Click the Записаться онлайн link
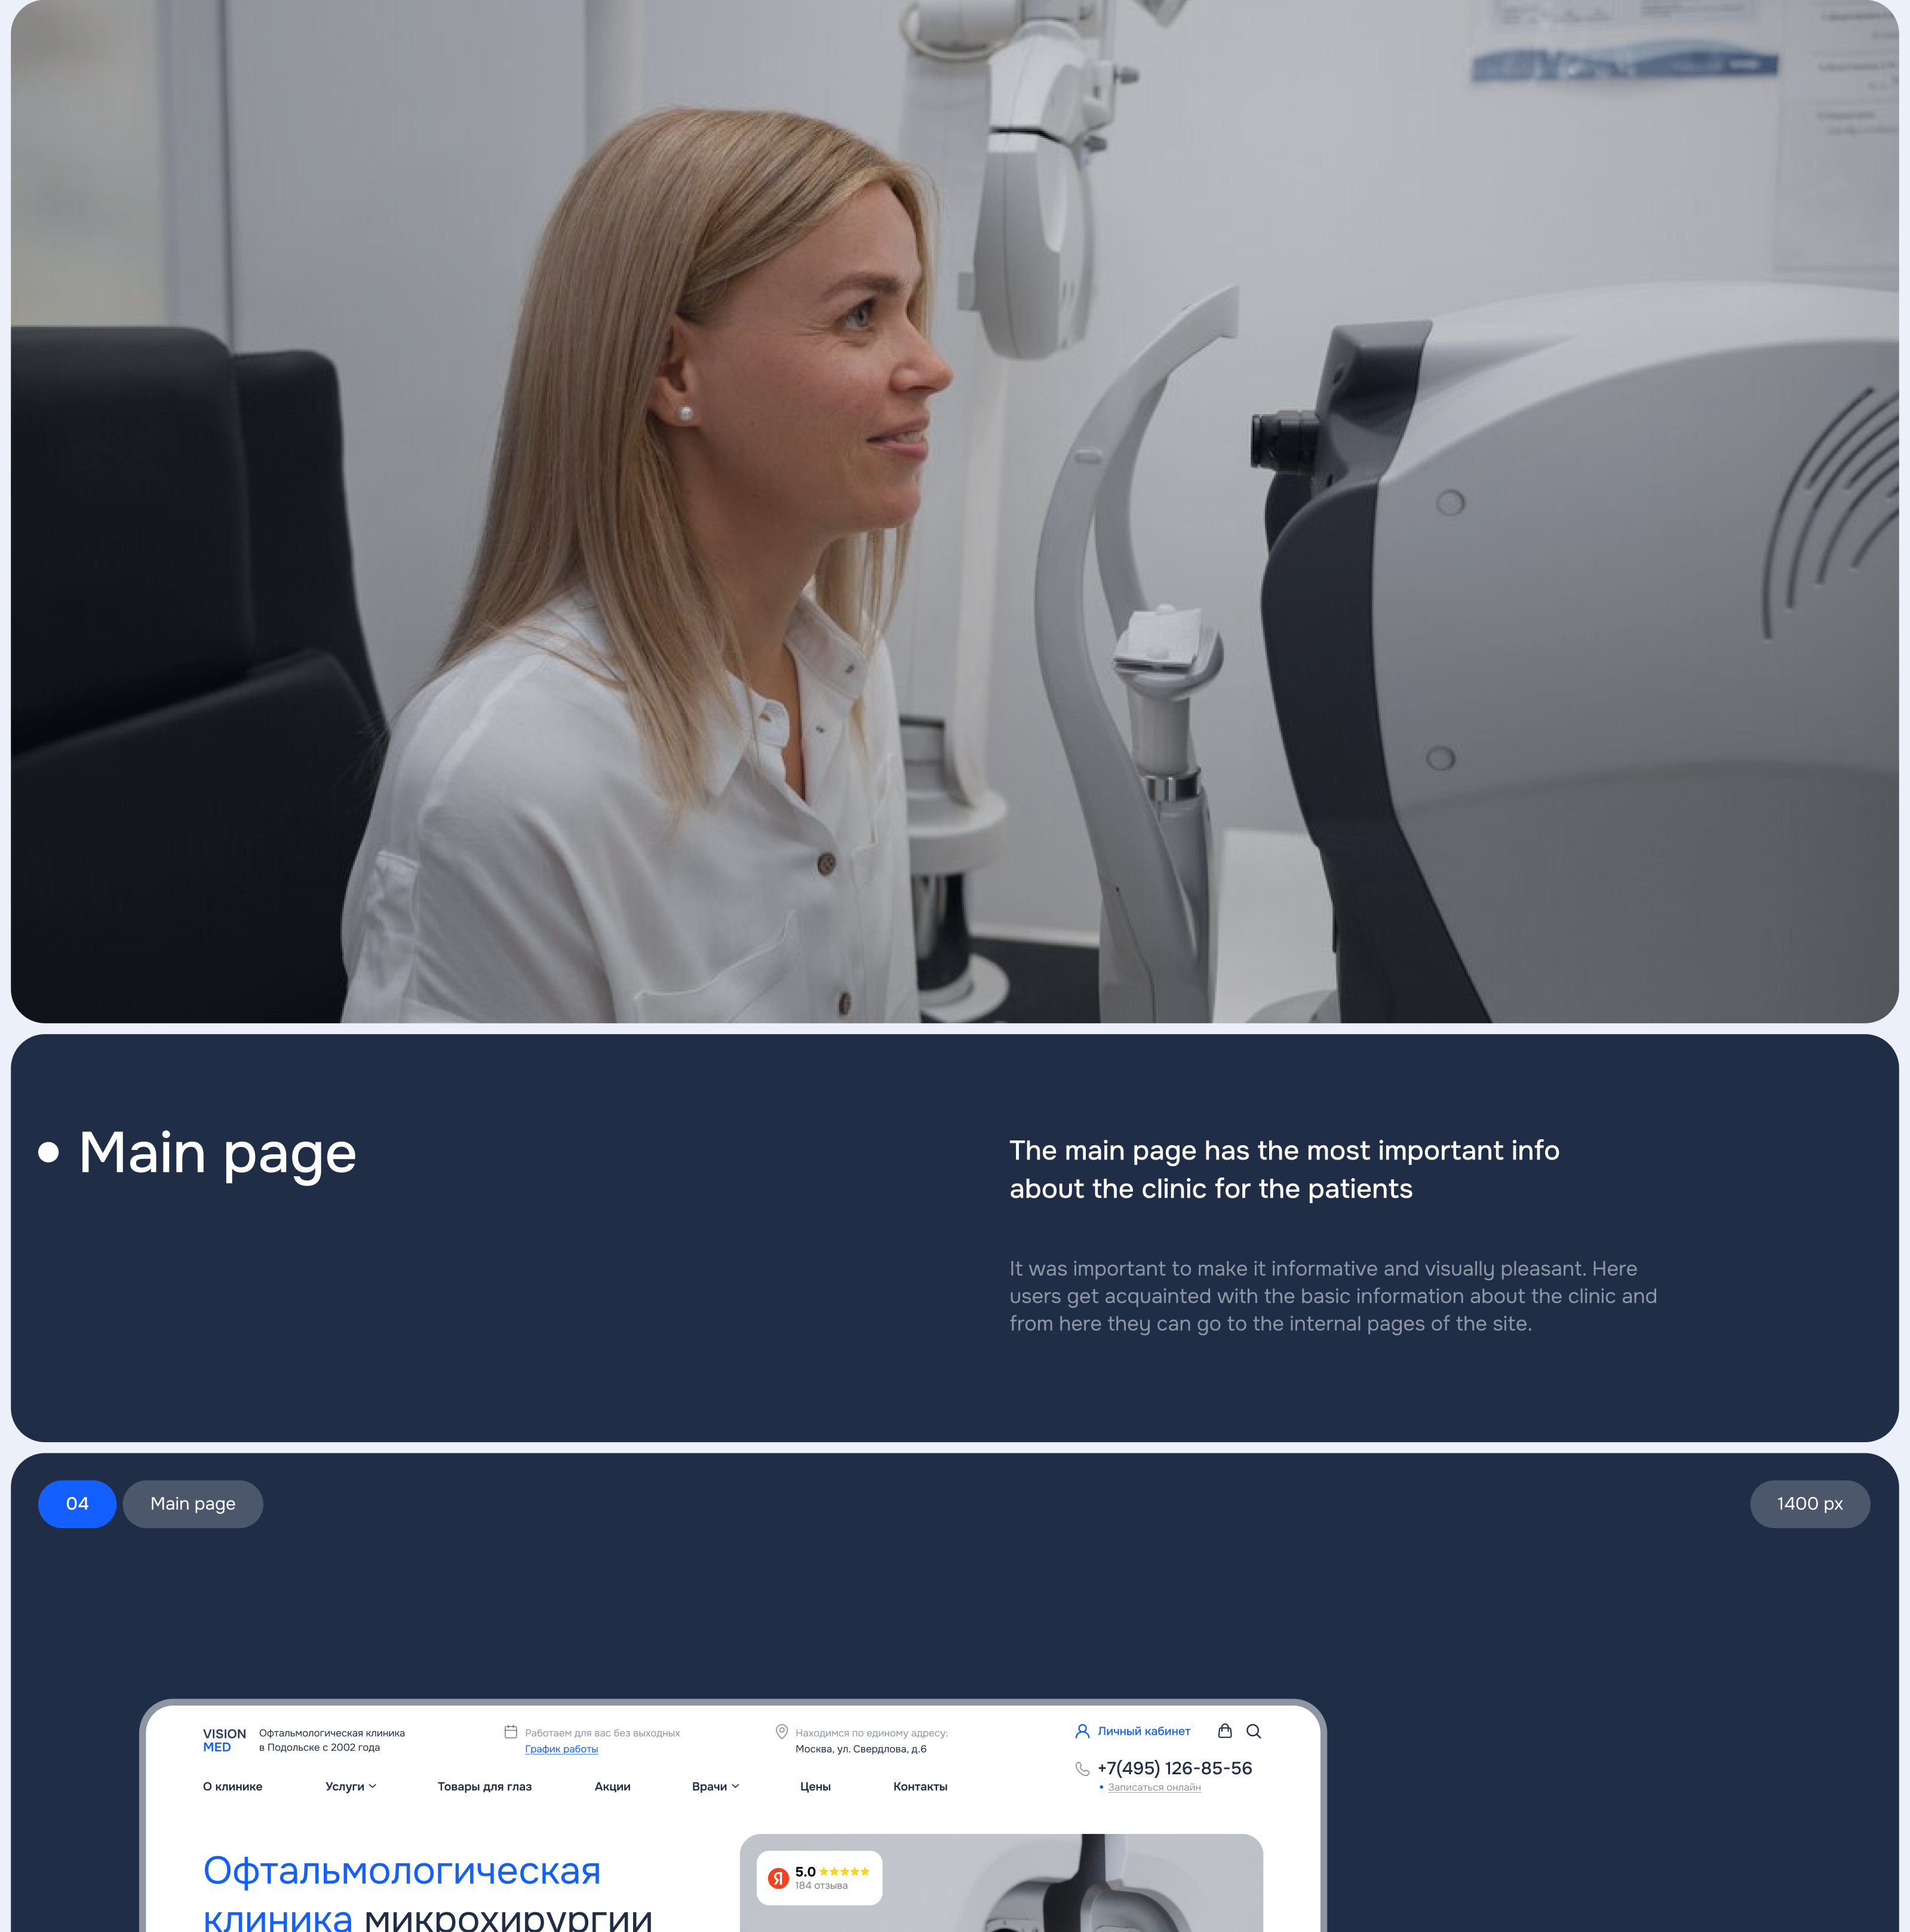Image resolution: width=1910 pixels, height=1932 pixels. pyautogui.click(x=1154, y=1787)
